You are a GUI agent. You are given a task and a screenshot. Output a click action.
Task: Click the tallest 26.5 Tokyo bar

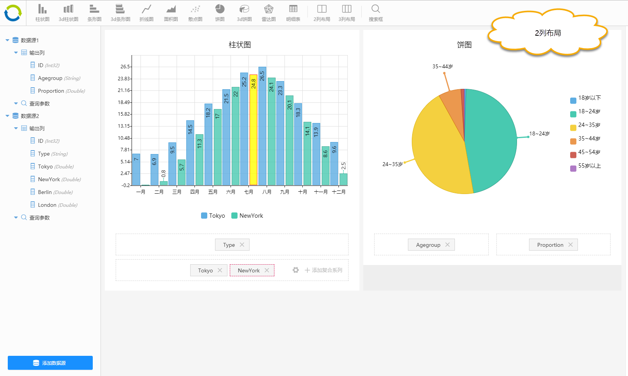coord(262,126)
